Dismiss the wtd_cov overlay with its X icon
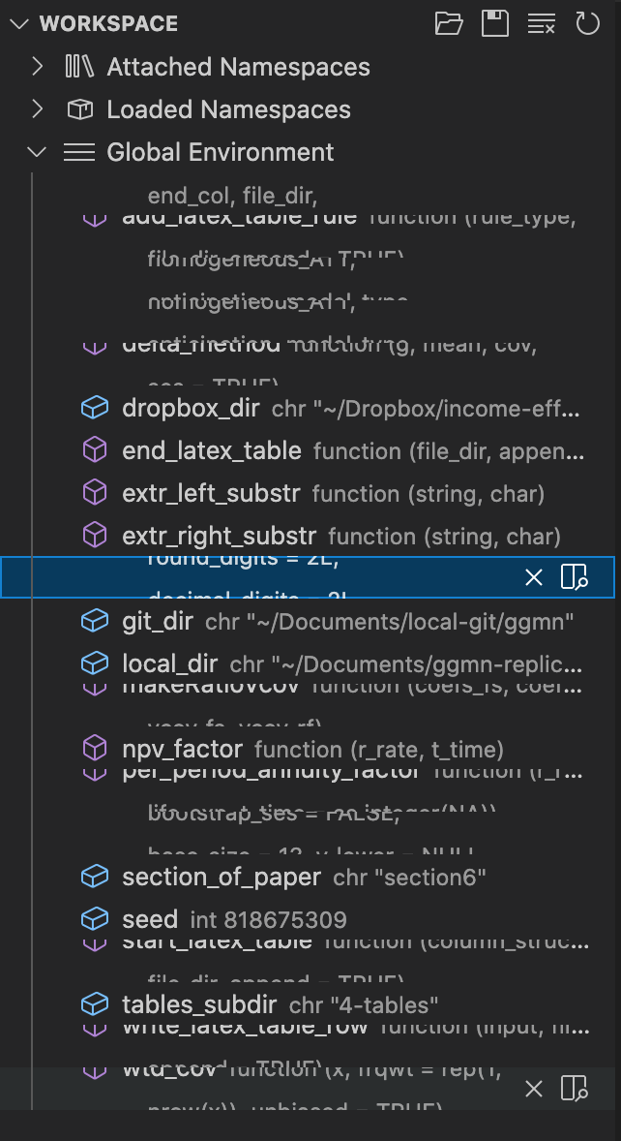The image size is (621, 1141). [534, 1089]
